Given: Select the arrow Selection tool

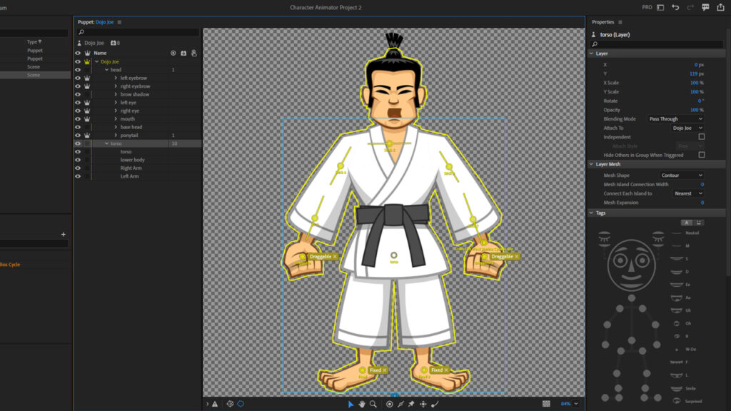Looking at the screenshot, I should pos(351,404).
